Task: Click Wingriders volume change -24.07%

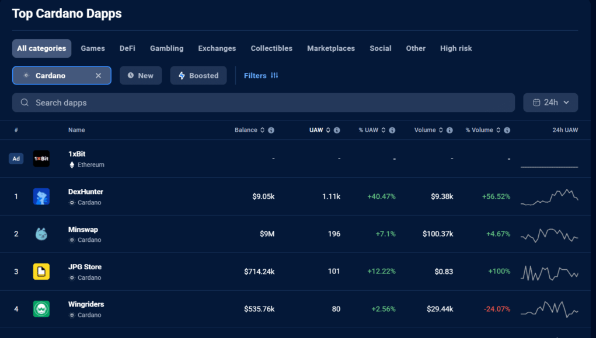Action: [x=497, y=309]
